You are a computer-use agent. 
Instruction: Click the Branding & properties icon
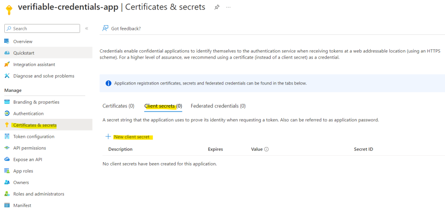[x=7, y=102]
